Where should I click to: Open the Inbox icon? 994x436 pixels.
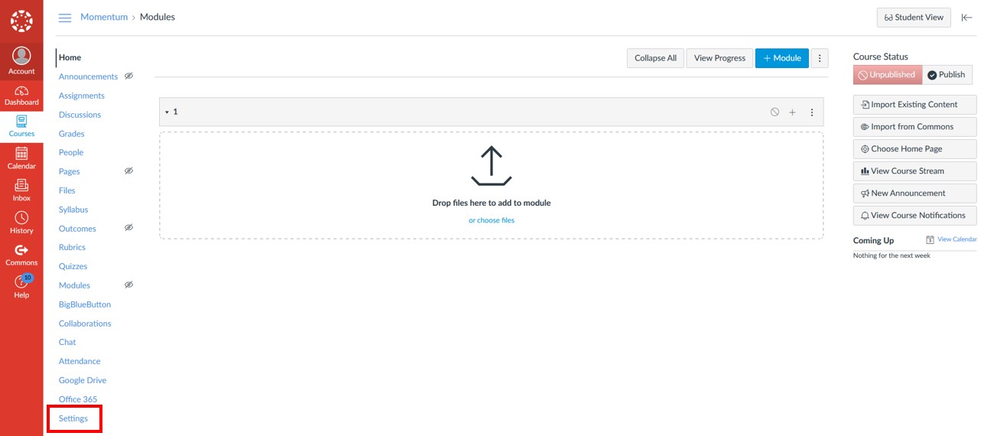point(21,190)
